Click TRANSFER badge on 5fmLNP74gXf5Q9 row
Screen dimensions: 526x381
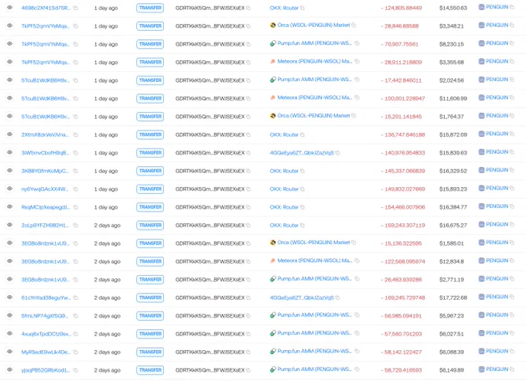[150, 315]
